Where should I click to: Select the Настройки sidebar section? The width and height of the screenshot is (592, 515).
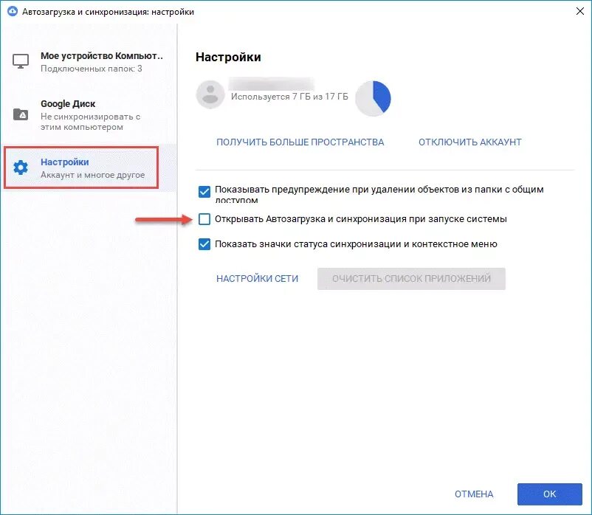point(80,167)
